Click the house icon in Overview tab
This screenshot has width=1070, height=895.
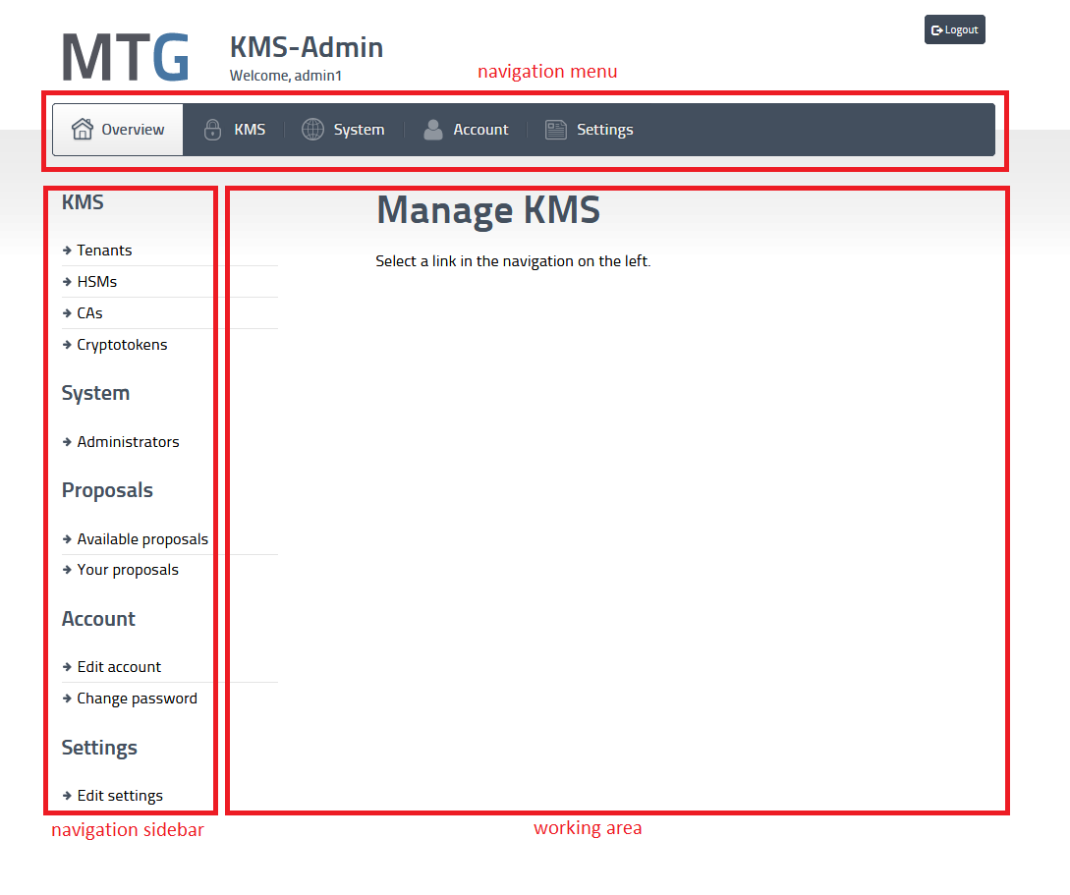(x=83, y=130)
